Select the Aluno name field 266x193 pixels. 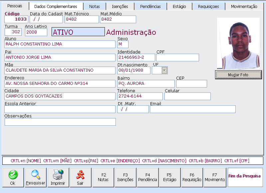(x=60, y=44)
